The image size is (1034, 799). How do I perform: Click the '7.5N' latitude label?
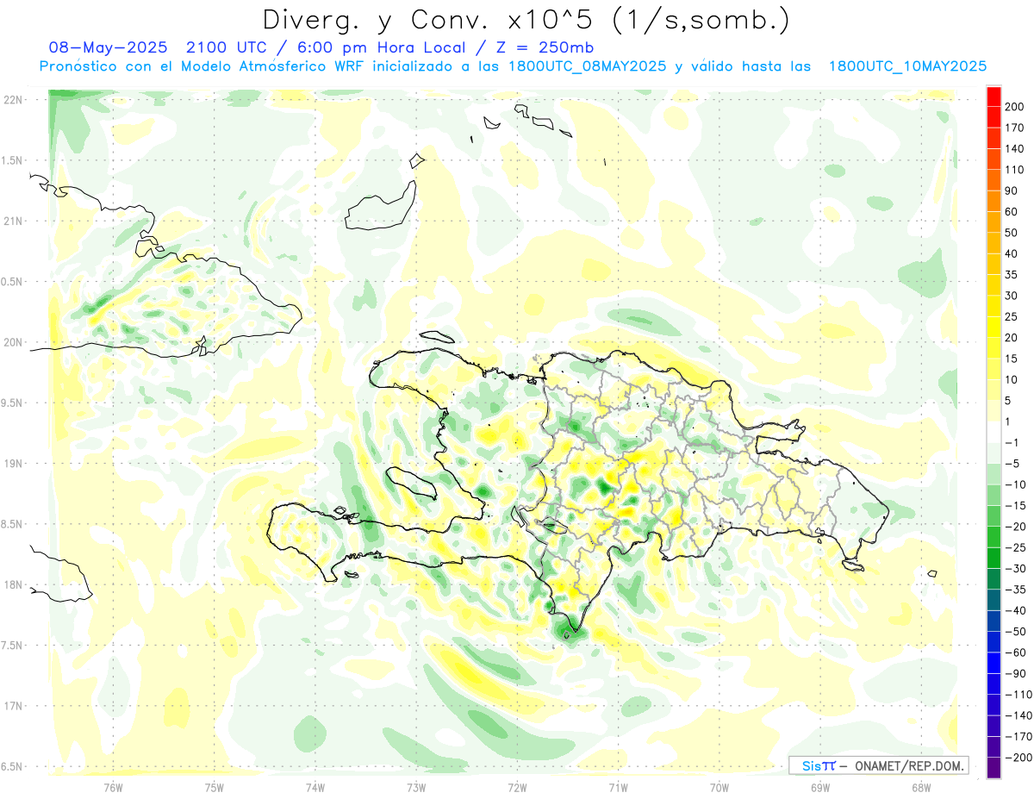(x=13, y=646)
